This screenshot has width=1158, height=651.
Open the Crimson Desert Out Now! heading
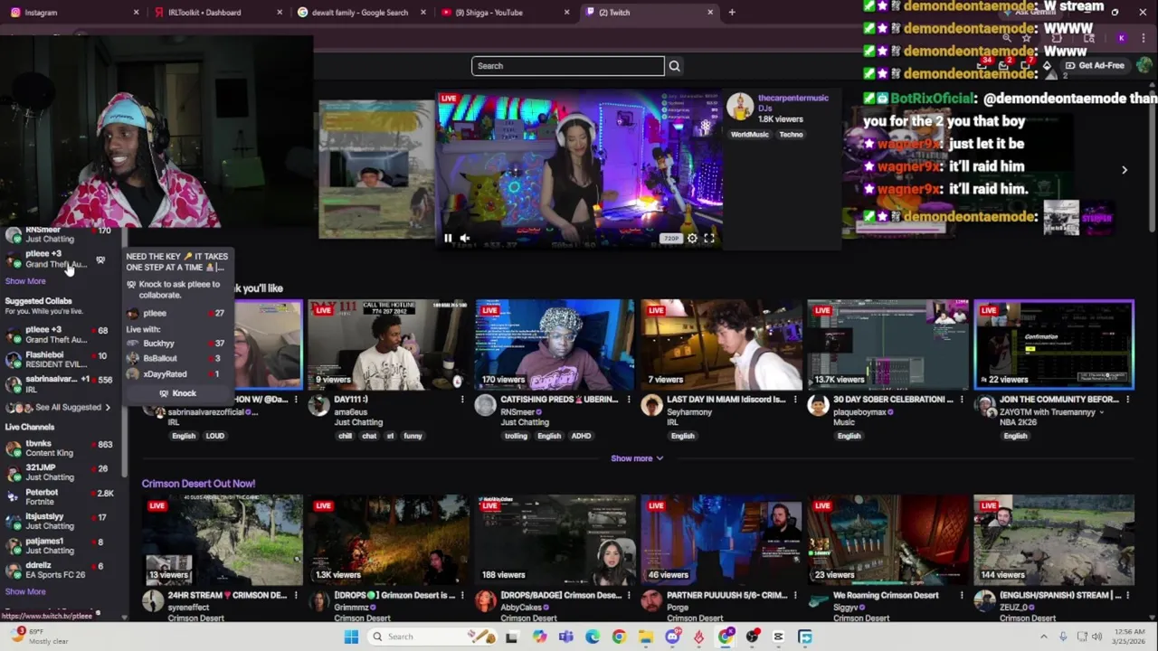click(x=198, y=484)
